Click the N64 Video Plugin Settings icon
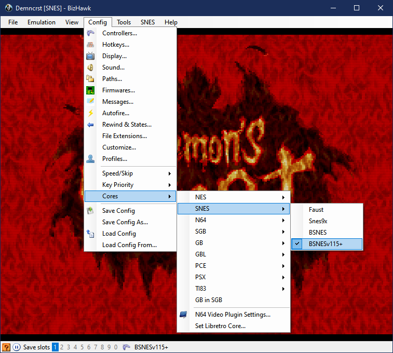Viewport: 393px width, 353px height. pyautogui.click(x=184, y=315)
